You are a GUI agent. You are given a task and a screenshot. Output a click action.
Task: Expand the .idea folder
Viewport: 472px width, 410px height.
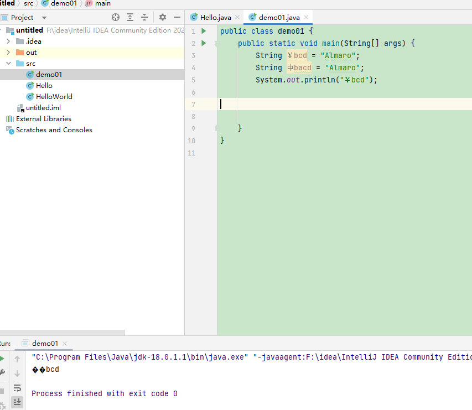tap(8, 41)
